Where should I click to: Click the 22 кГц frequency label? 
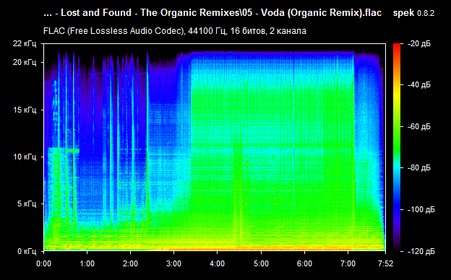coord(25,43)
